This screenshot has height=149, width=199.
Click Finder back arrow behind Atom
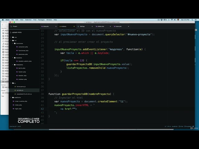click(x=2, y=25)
